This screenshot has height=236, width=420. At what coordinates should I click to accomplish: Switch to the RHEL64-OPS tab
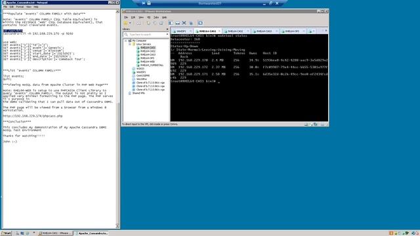[x=292, y=31]
